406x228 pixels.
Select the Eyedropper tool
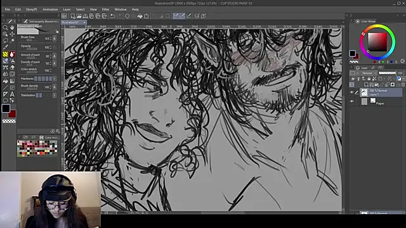[x=5, y=47]
